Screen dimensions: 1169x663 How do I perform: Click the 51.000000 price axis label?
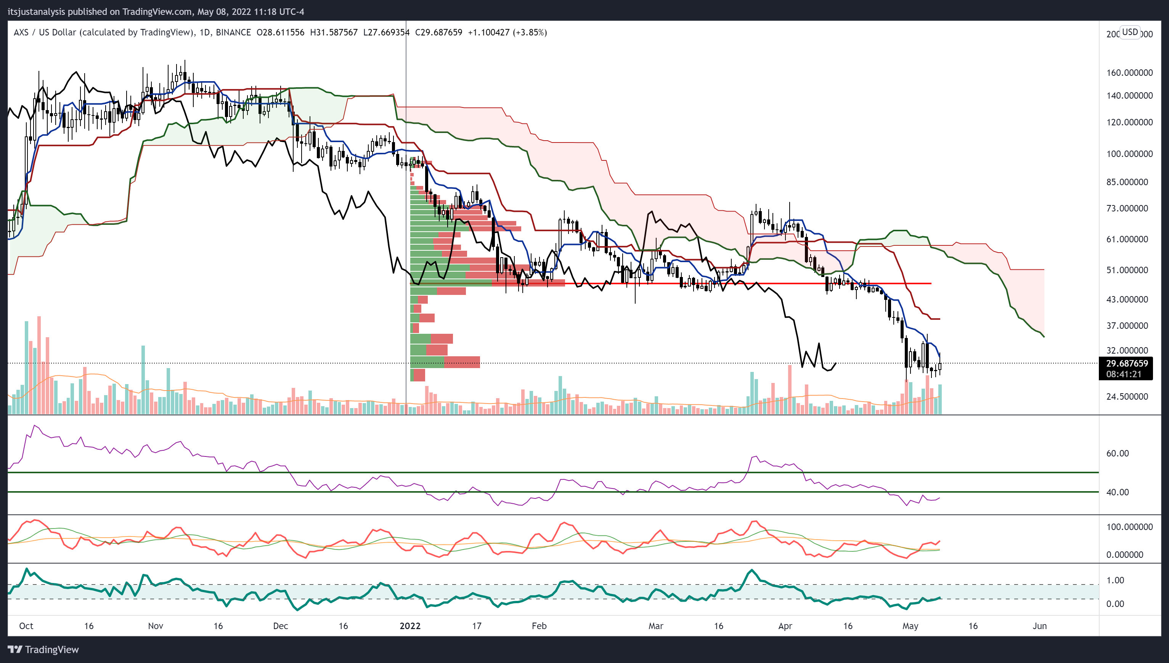pos(1127,270)
